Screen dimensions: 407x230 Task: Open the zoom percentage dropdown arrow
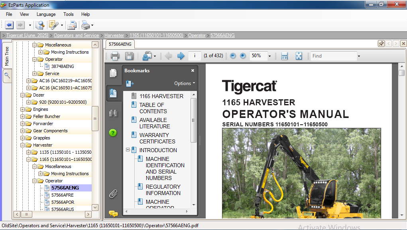[269, 56]
